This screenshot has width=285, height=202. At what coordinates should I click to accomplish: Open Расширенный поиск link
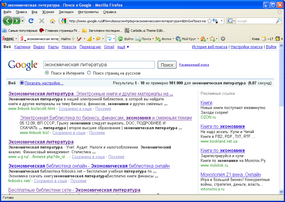coord(194,65)
